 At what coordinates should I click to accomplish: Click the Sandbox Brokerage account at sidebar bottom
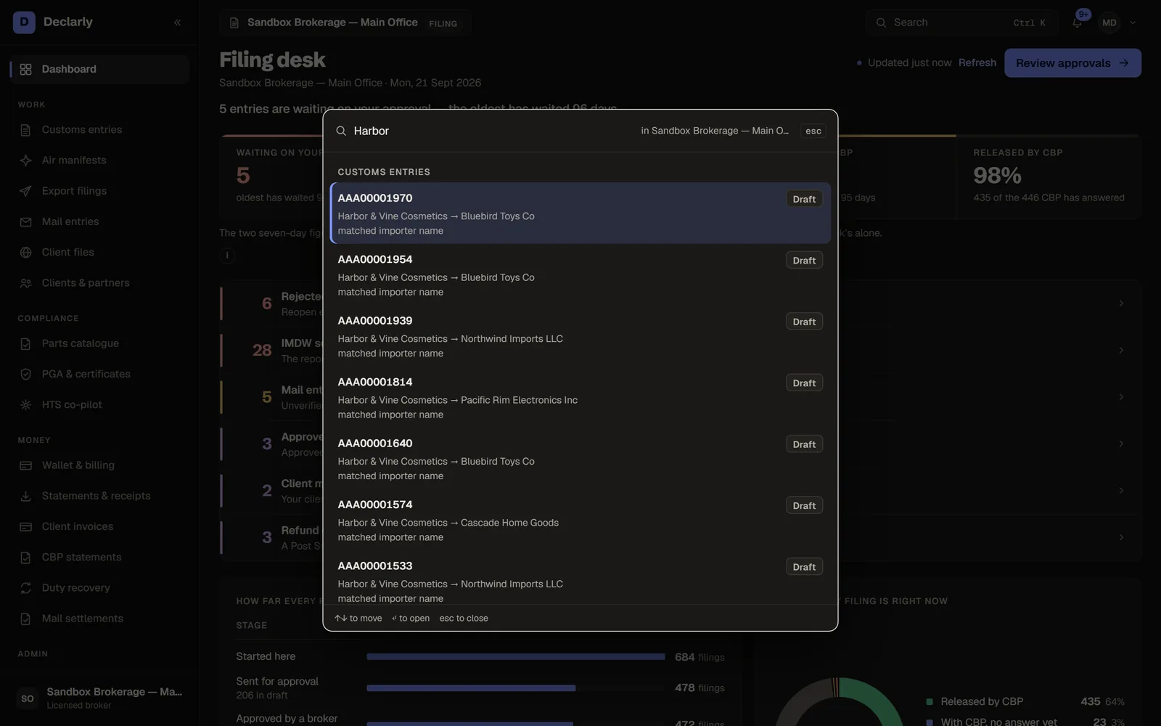(x=100, y=698)
